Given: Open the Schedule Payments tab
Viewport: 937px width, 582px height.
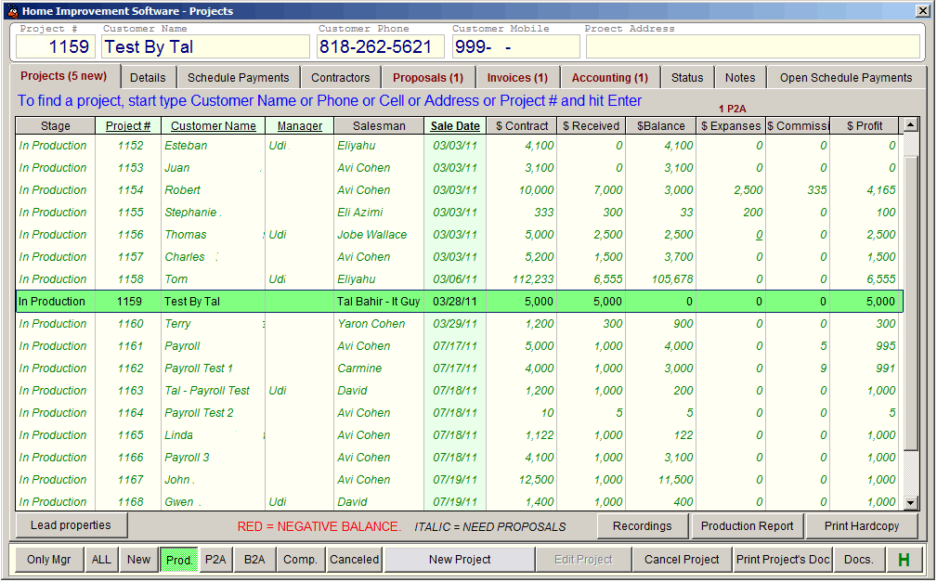Looking at the screenshot, I should pyautogui.click(x=239, y=78).
